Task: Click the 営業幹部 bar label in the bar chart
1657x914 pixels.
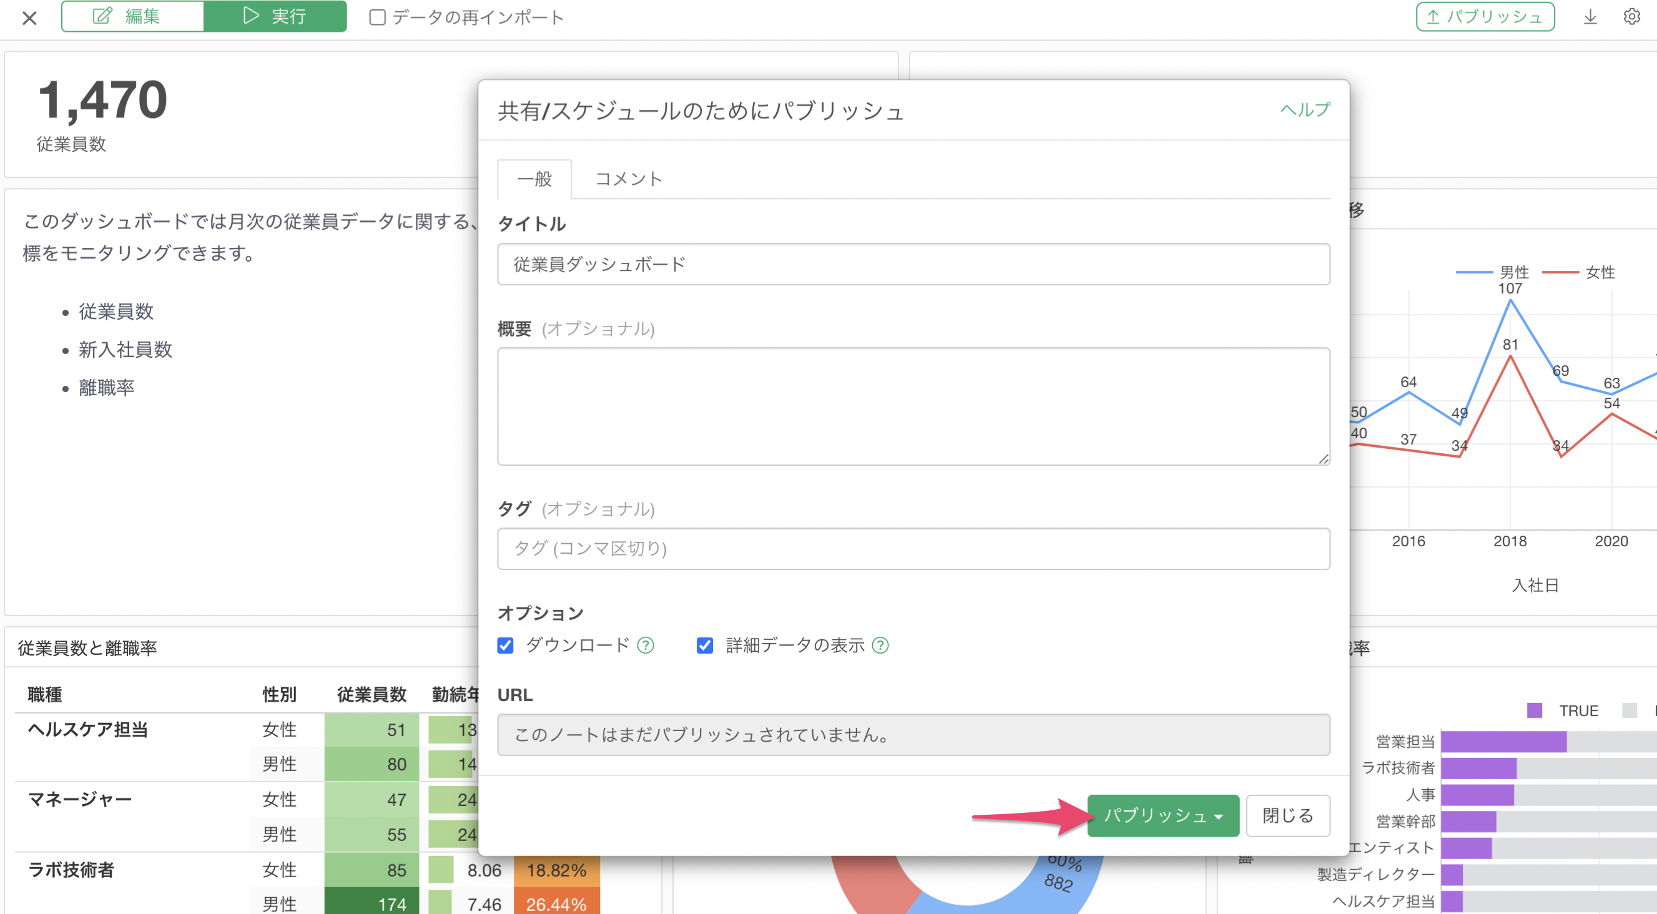Action: pyautogui.click(x=1405, y=822)
